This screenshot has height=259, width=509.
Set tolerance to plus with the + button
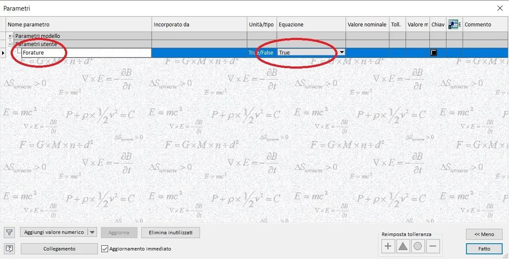(388, 246)
